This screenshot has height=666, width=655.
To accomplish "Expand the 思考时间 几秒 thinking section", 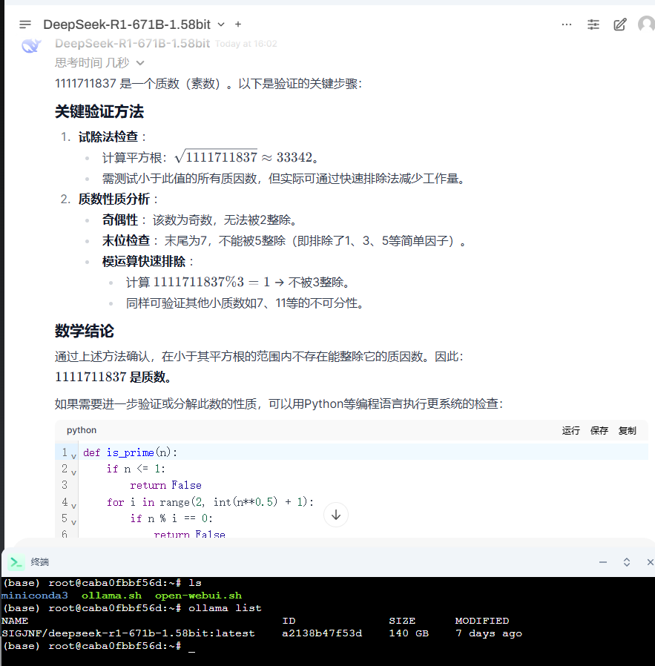I will (x=99, y=63).
